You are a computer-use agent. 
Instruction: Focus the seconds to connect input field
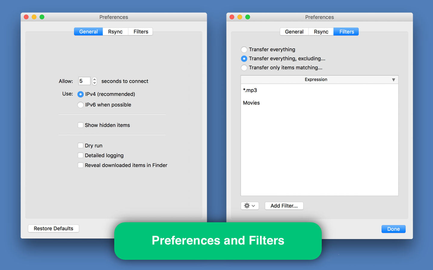[84, 81]
